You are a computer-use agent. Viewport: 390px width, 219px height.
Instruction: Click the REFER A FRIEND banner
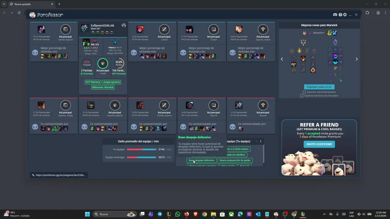[319, 148]
